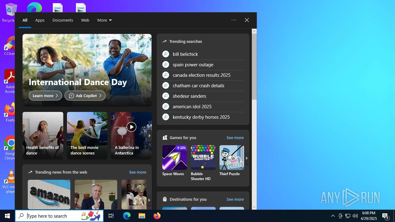Select CCleaner desktop shortcut
This screenshot has height=222, width=395.
coord(10,46)
